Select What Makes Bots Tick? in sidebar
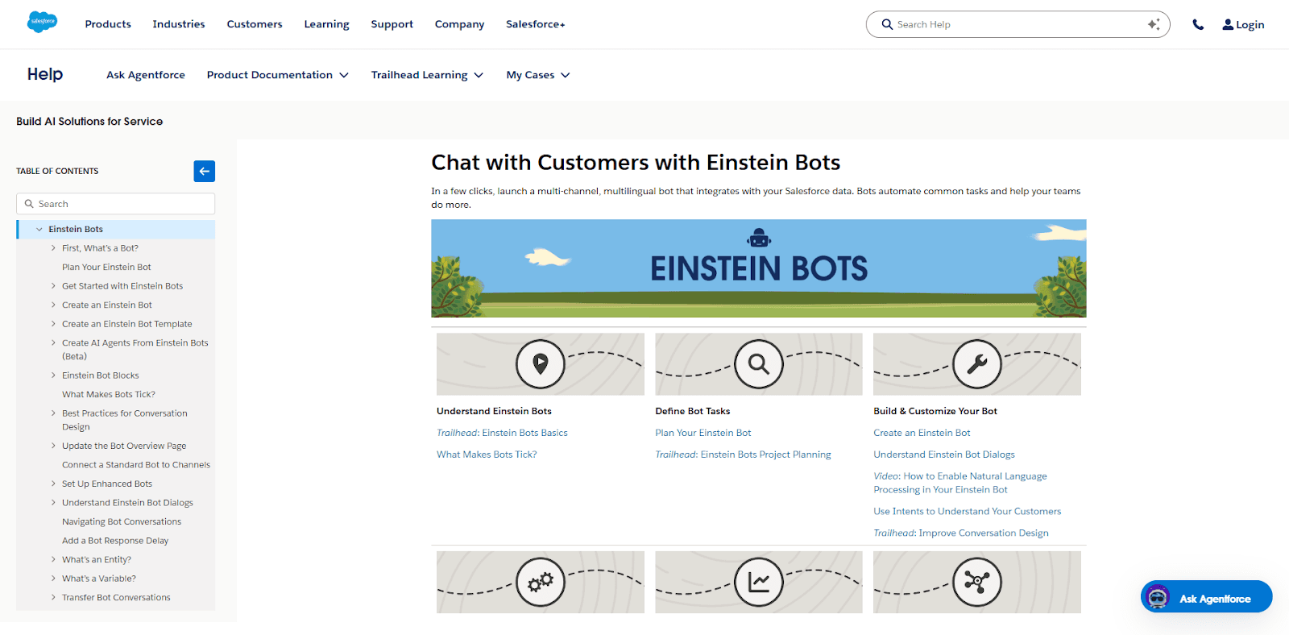1289x635 pixels. pos(109,394)
